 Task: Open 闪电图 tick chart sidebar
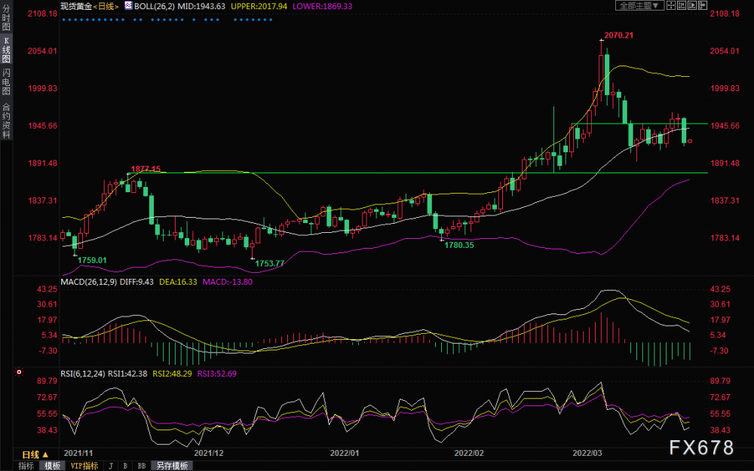[x=6, y=81]
